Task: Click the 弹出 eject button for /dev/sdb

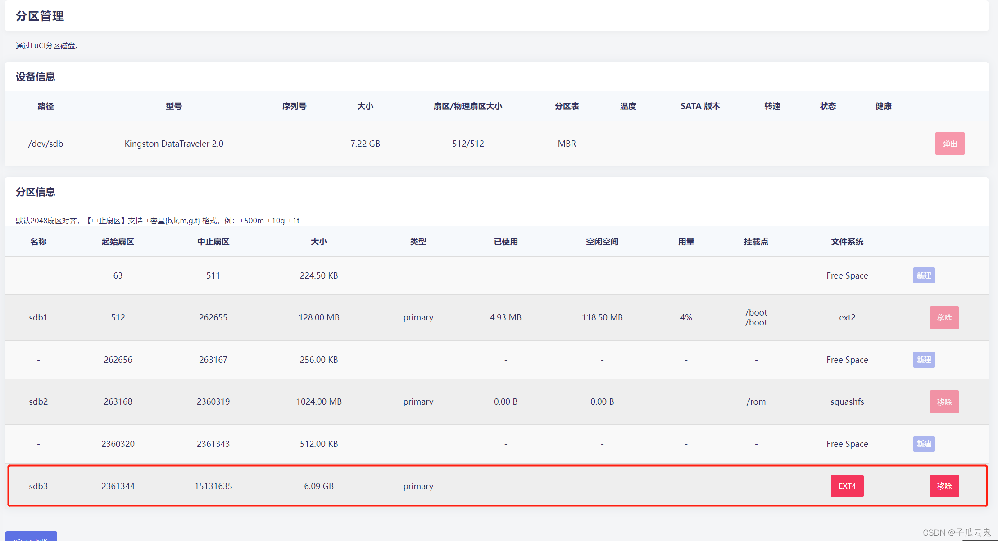Action: point(949,144)
